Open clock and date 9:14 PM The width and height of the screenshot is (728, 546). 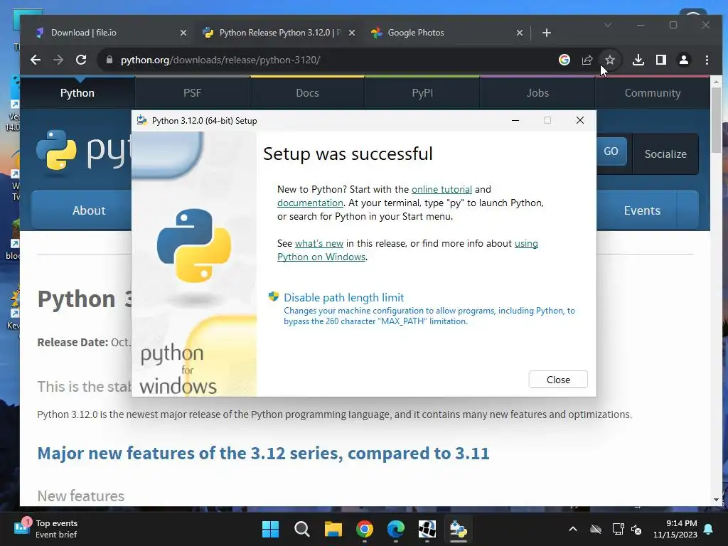(675, 529)
